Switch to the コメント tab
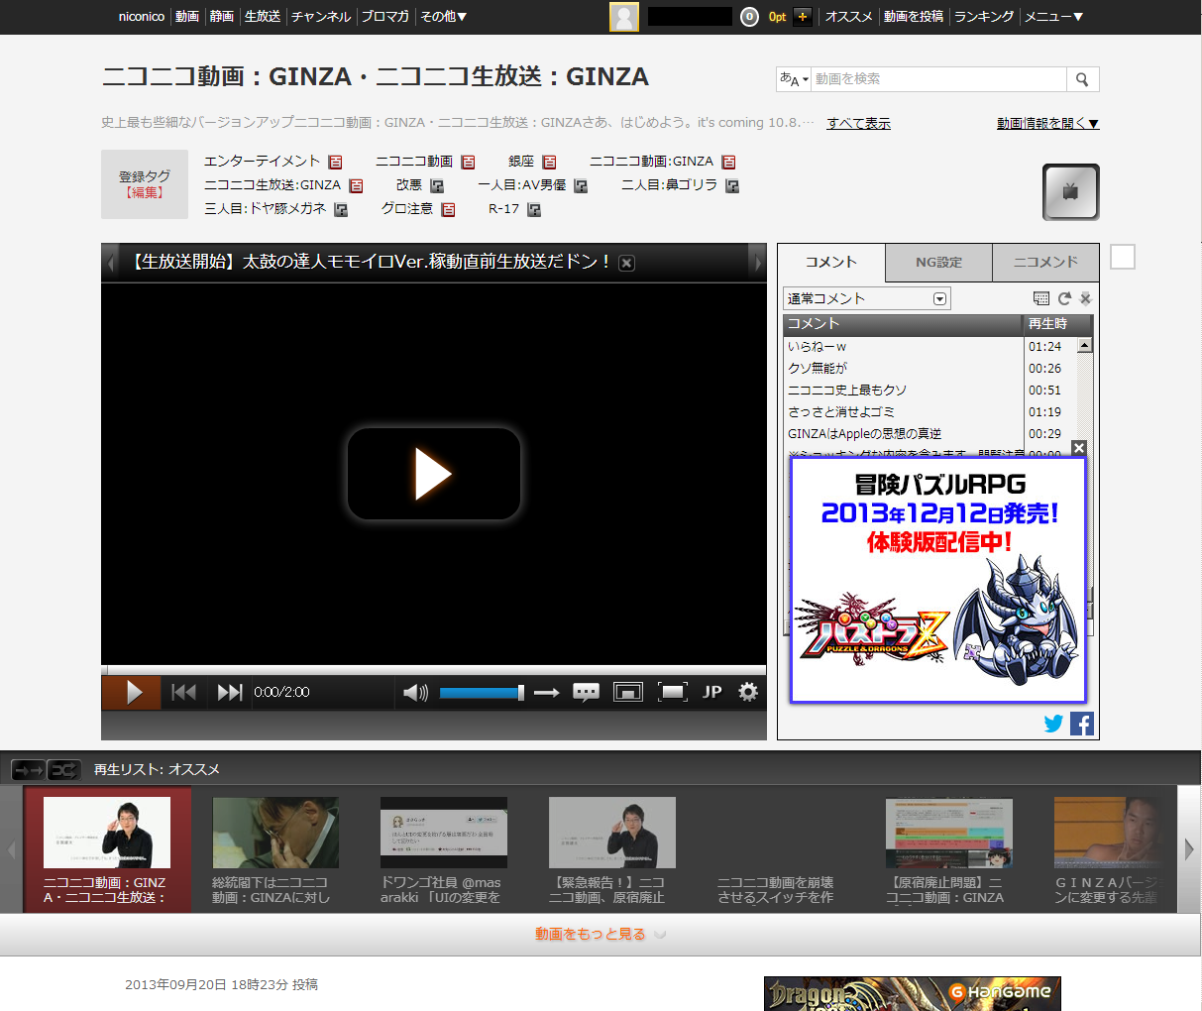The image size is (1202, 1011). point(830,262)
